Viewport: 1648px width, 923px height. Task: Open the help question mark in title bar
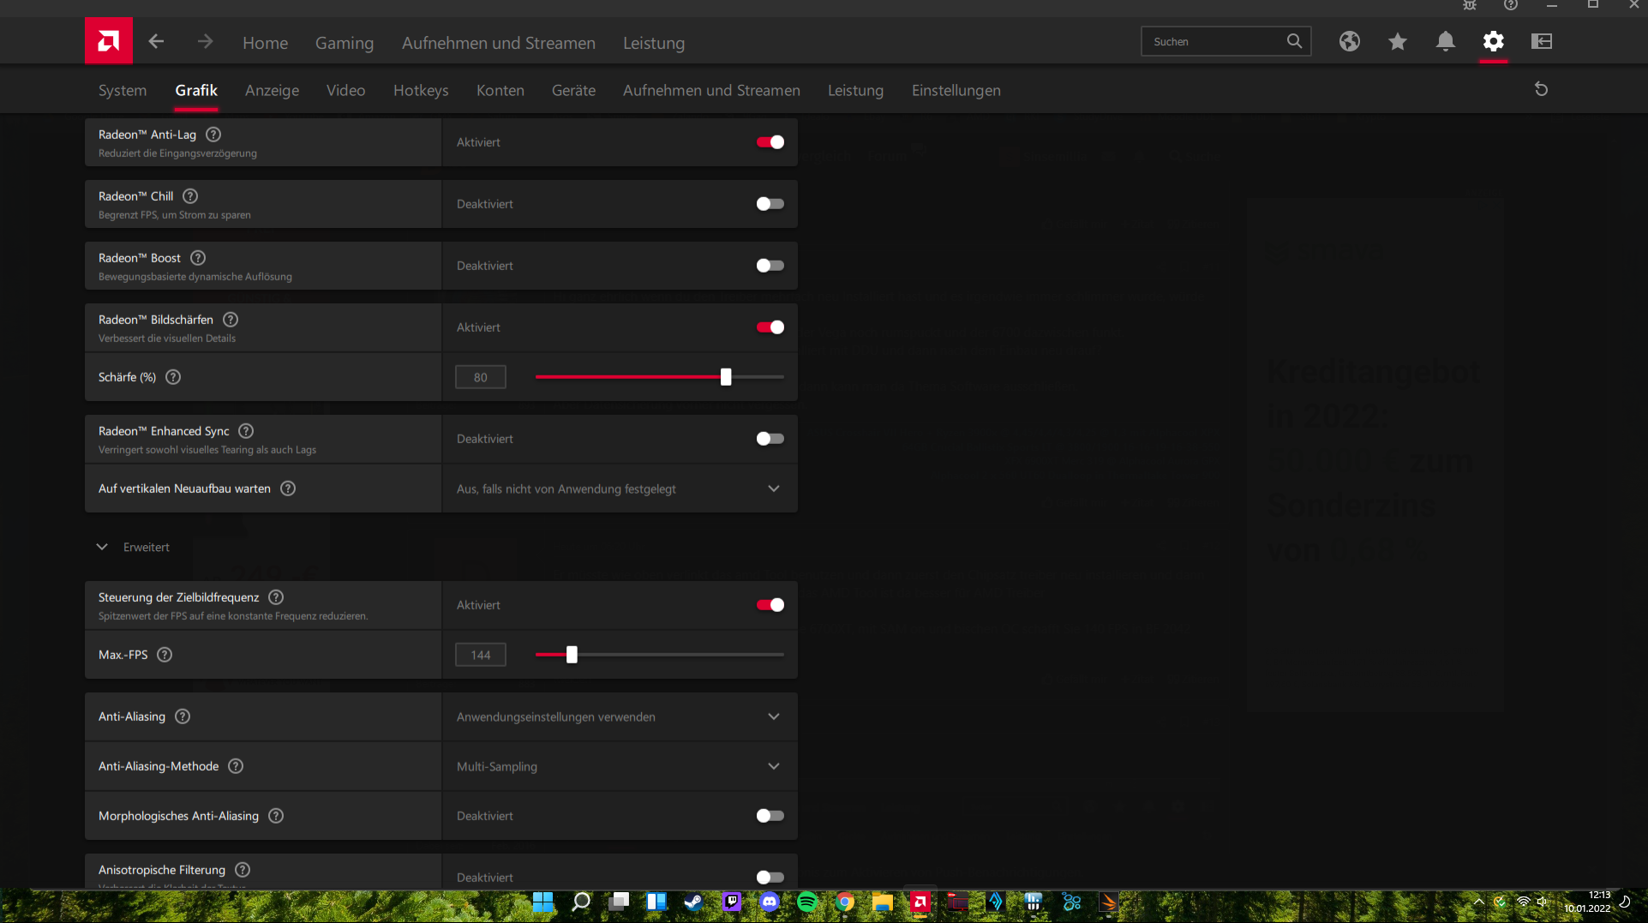coord(1511,5)
